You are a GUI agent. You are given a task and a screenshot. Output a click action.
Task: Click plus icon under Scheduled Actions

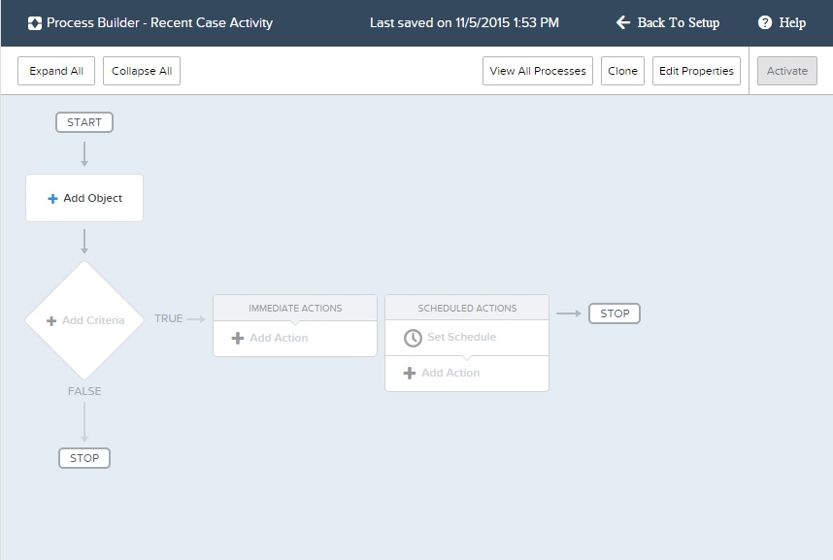(x=409, y=374)
